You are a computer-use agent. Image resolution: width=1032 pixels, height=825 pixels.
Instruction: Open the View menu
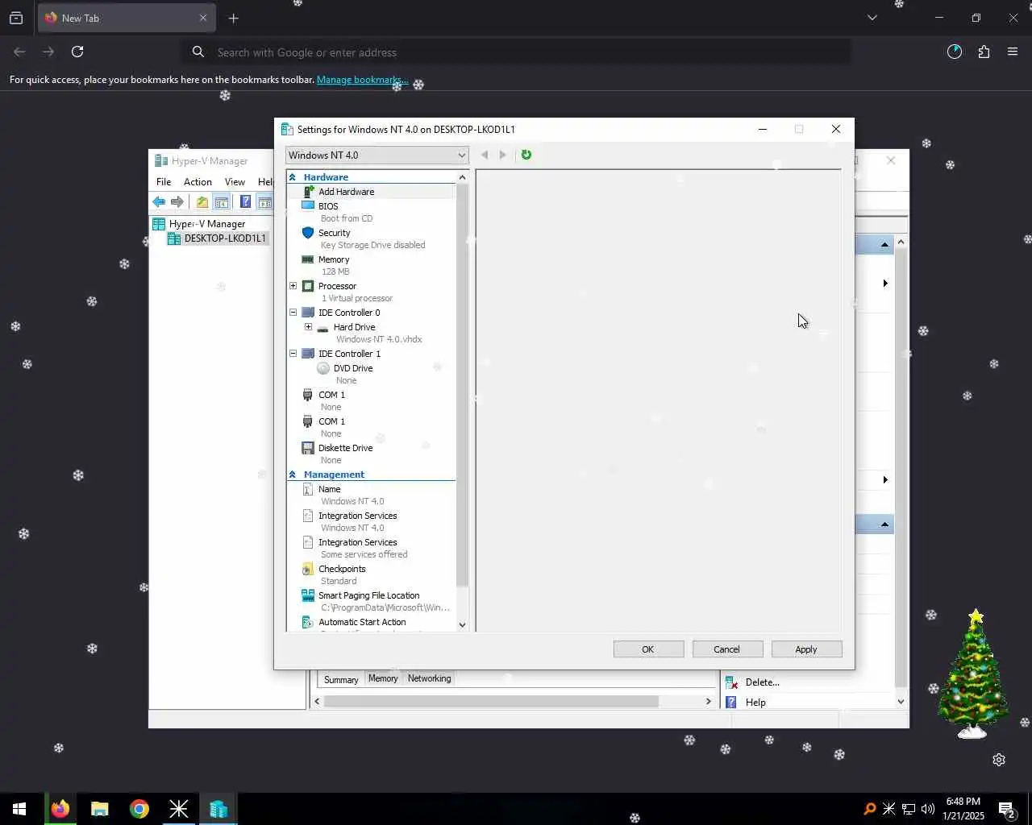click(235, 182)
